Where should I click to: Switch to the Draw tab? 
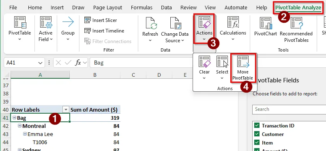pos(78,8)
